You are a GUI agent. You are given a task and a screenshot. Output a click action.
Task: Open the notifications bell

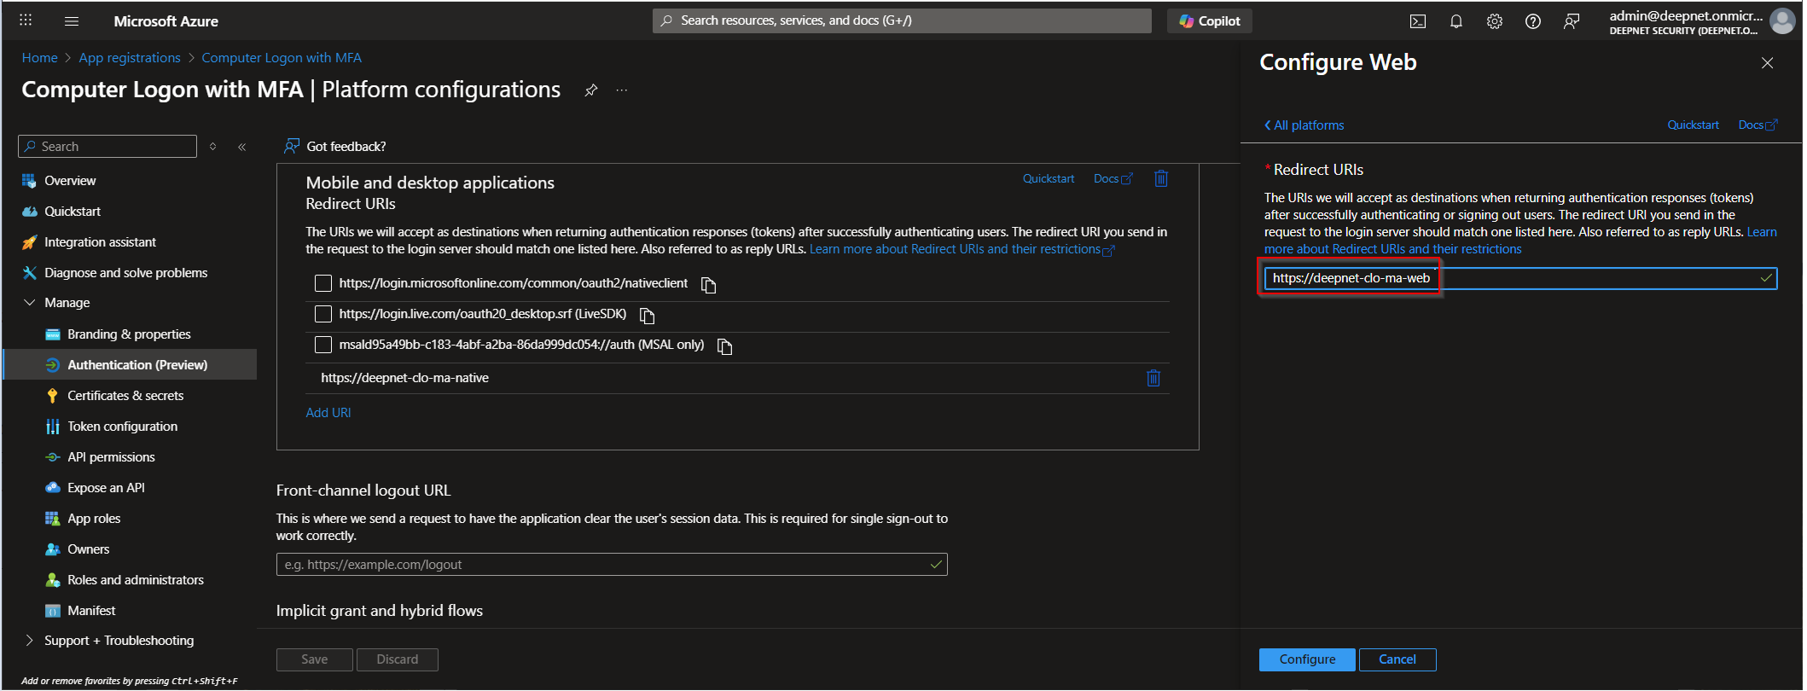1456,21
